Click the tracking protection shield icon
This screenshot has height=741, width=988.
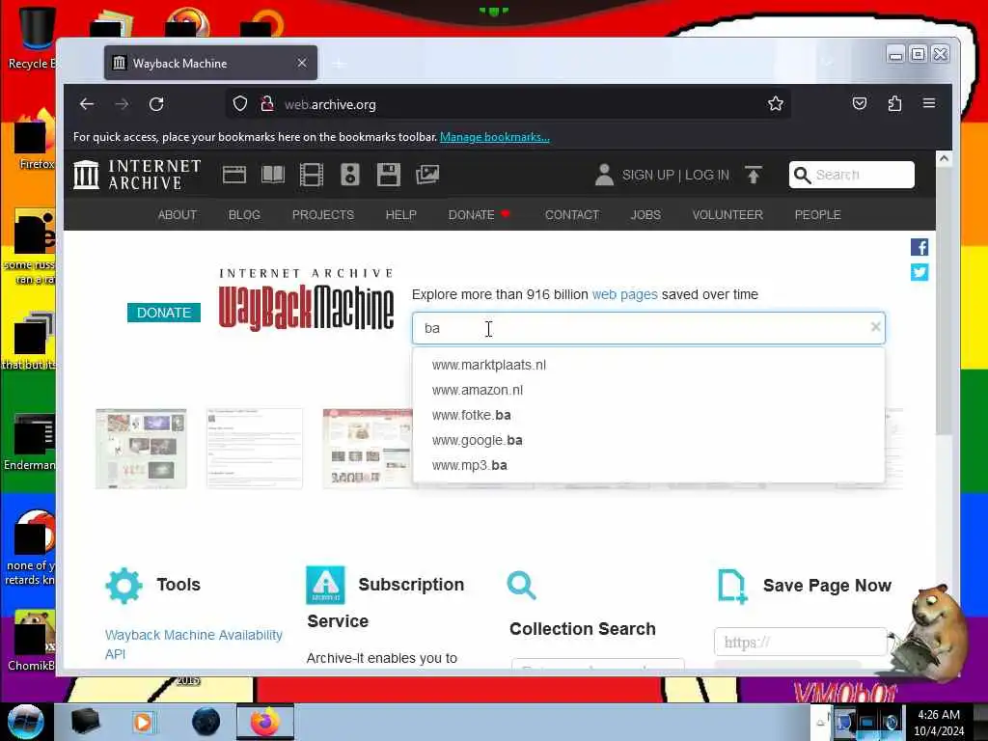240,104
